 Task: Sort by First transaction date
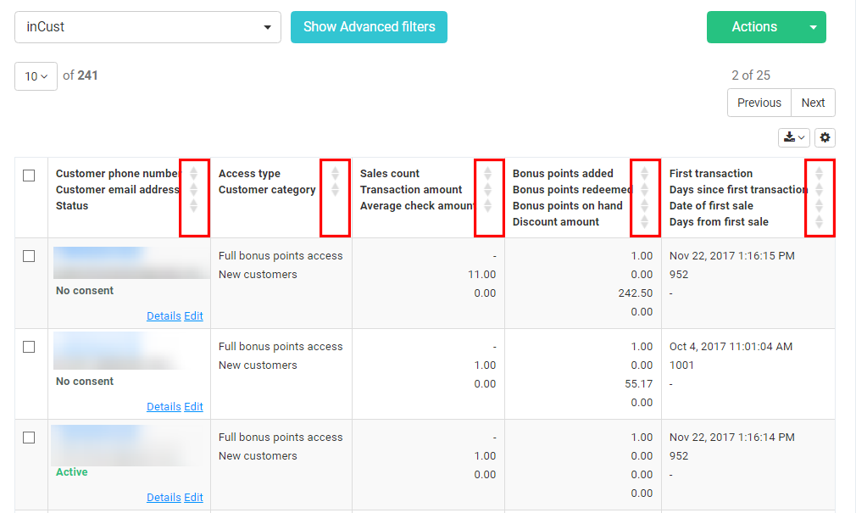[x=819, y=173]
